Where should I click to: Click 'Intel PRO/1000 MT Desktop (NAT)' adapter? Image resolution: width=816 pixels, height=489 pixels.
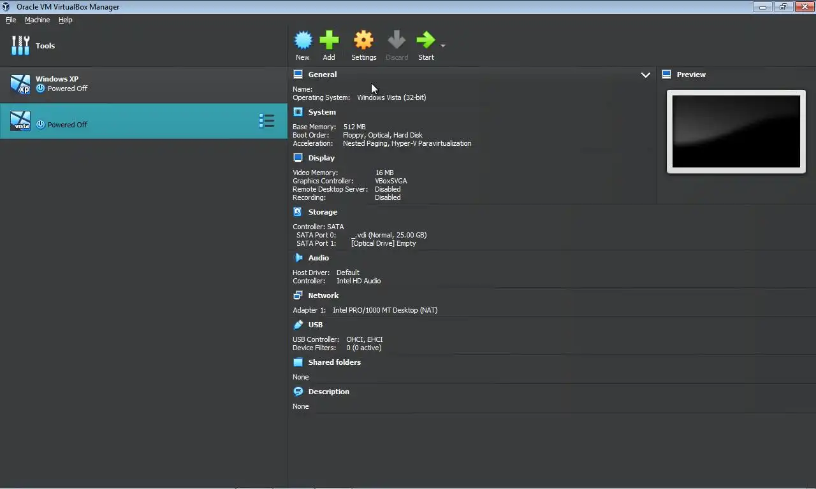[x=385, y=310]
